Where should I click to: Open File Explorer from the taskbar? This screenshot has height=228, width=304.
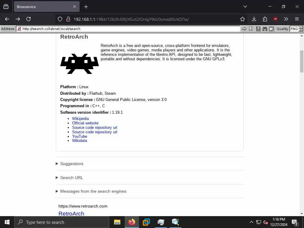pos(117,222)
